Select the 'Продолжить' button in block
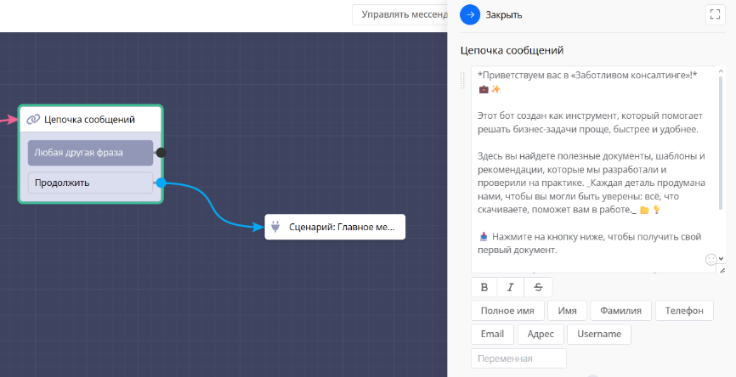The width and height of the screenshot is (736, 377). (x=90, y=183)
